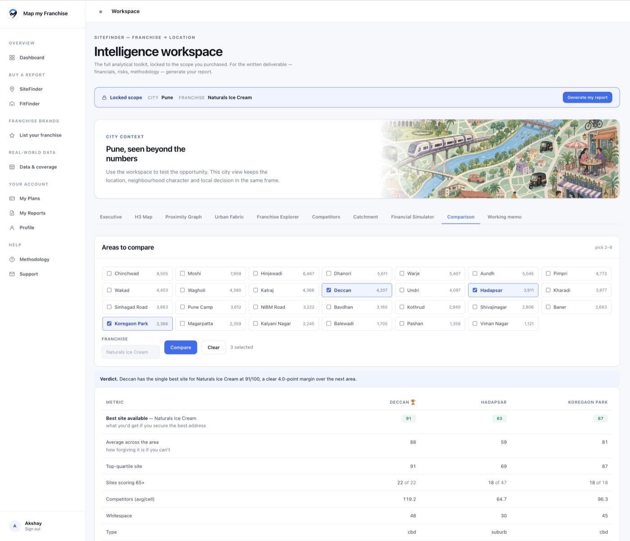630x541 pixels.
Task: Click the 'Whitespace' metric row label
Action: [119, 516]
